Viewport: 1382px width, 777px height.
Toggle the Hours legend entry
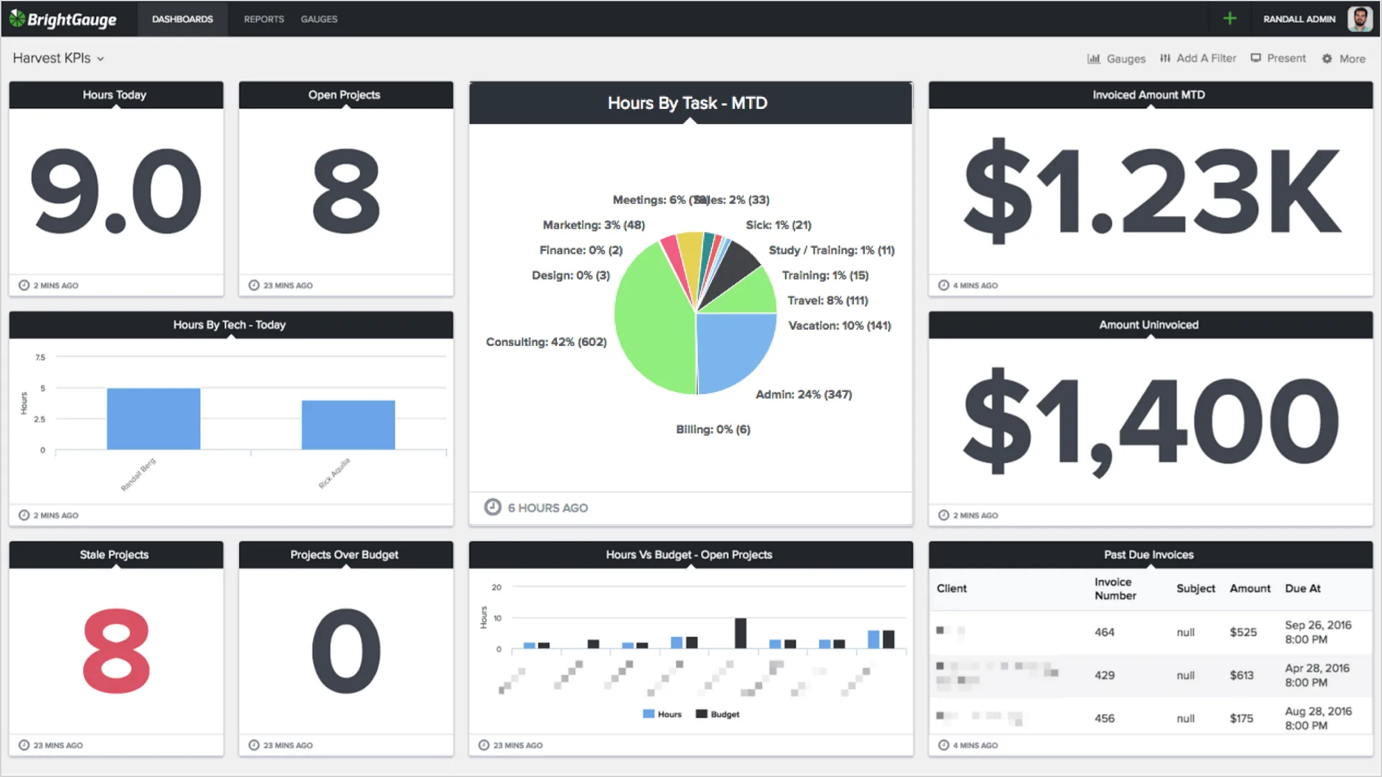pyautogui.click(x=662, y=714)
